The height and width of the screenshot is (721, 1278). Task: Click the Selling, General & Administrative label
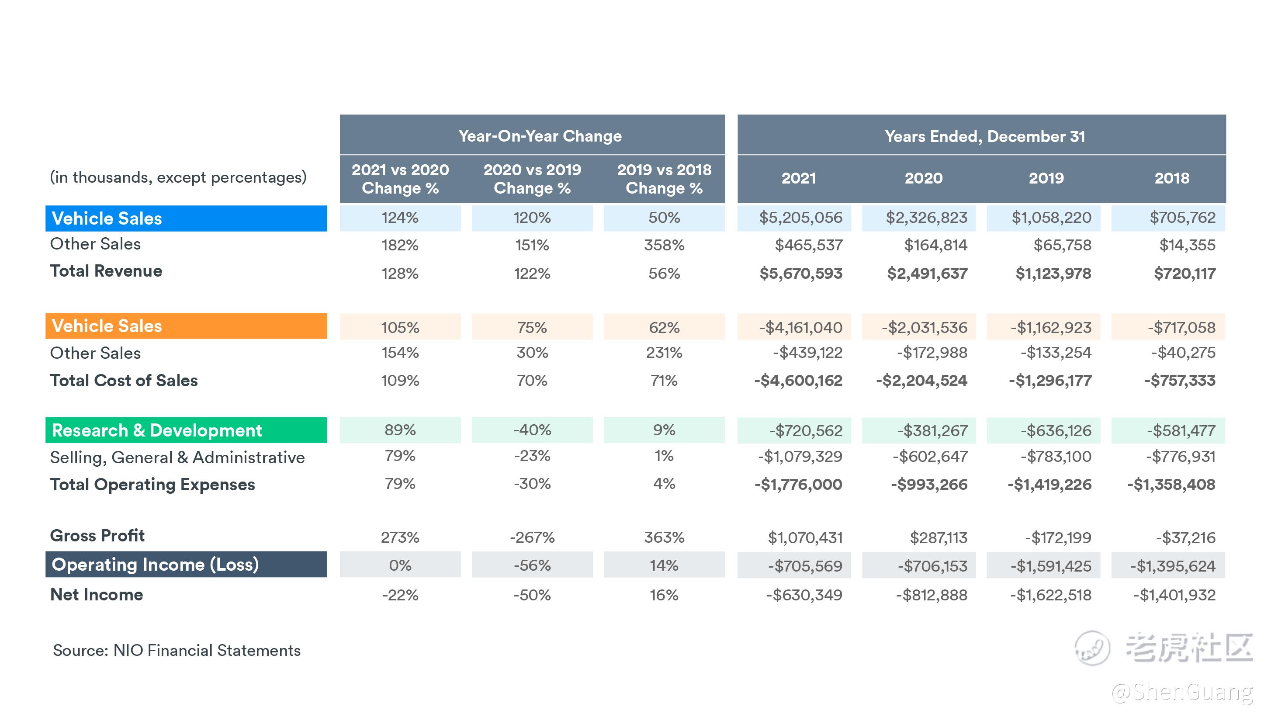pos(177,457)
